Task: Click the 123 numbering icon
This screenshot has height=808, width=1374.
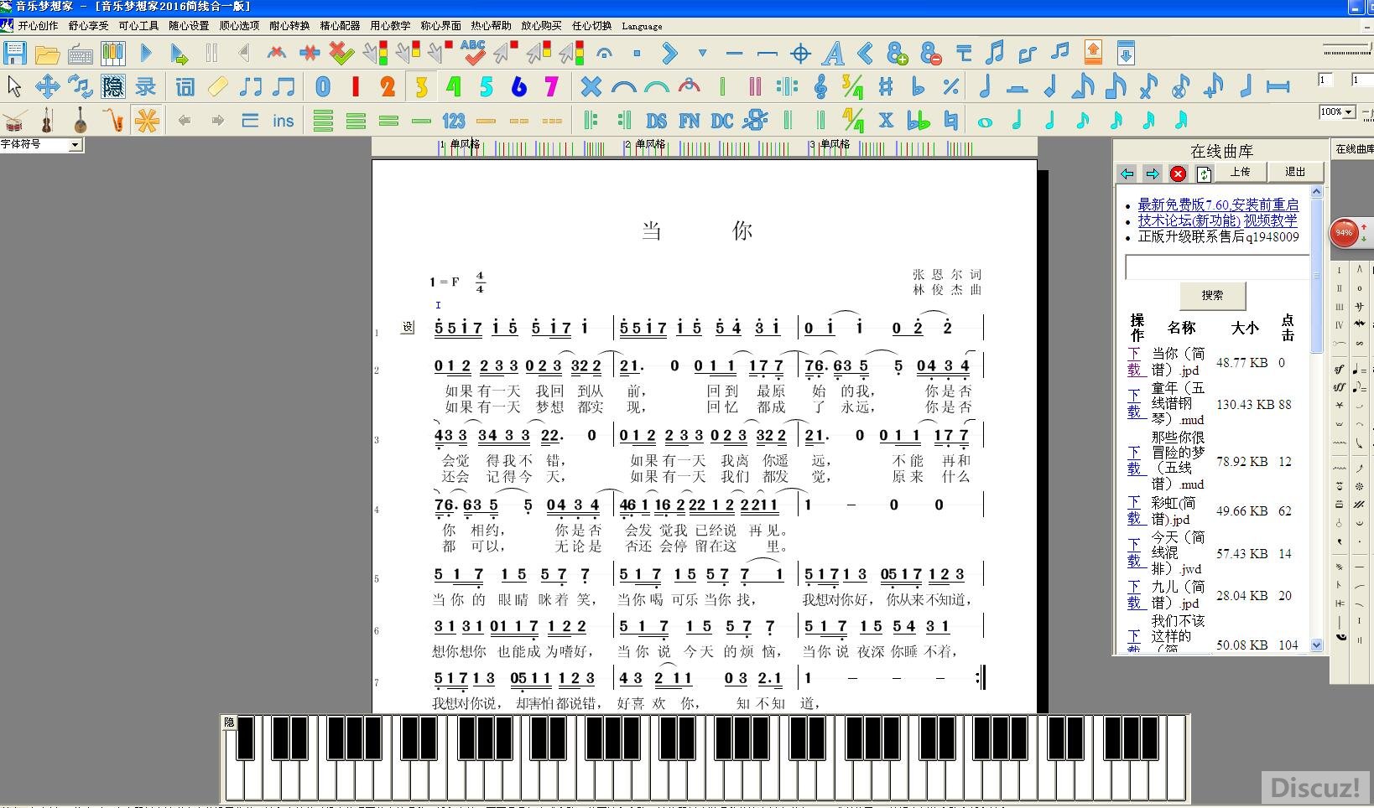Action: coord(454,121)
